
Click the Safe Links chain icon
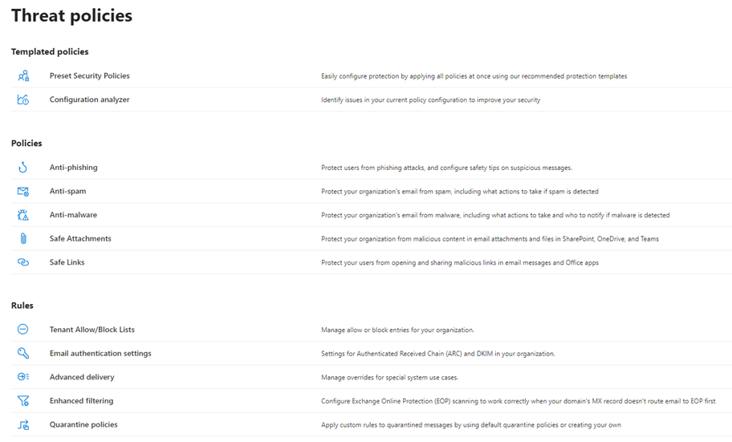[x=22, y=262]
